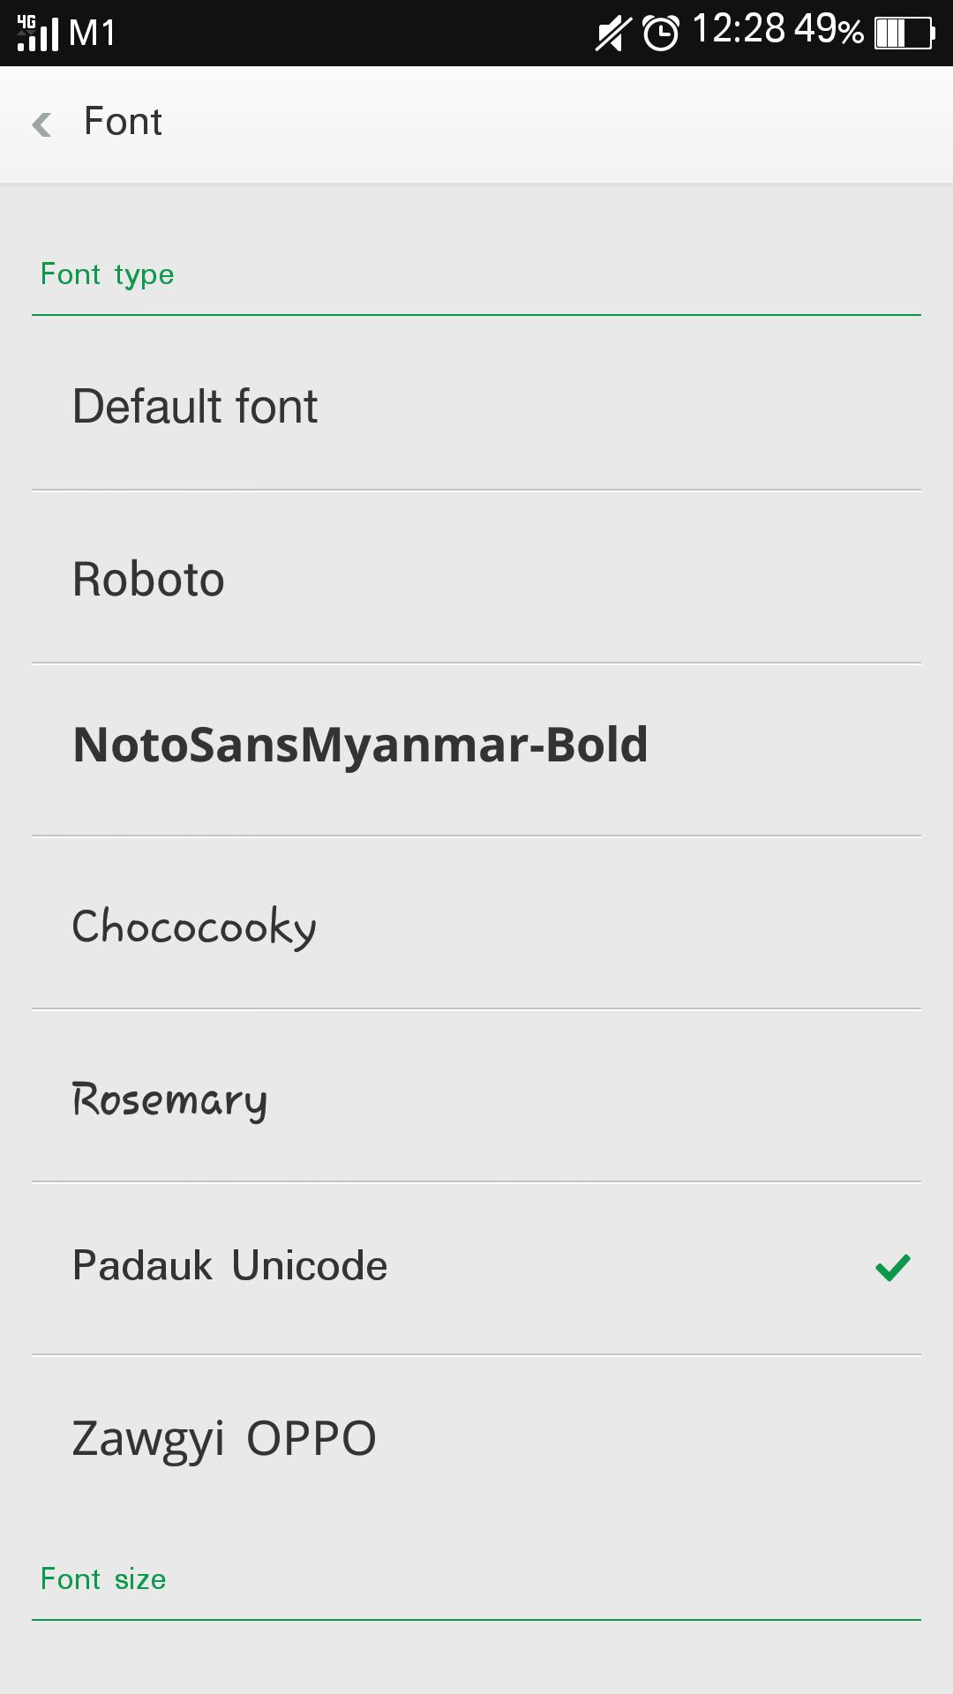Tap the clock showing 12:28
This screenshot has height=1694, width=953.
coord(737,33)
